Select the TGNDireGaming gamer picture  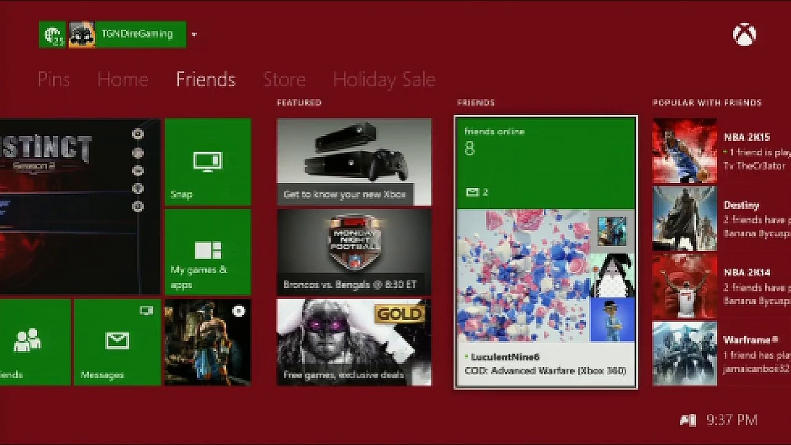coord(82,35)
